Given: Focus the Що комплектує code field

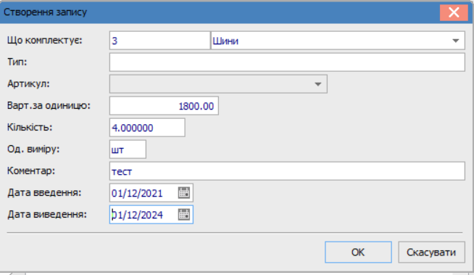Looking at the screenshot, I should tap(159, 41).
